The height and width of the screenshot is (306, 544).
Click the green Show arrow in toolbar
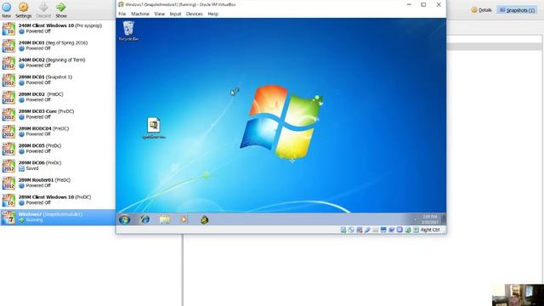(x=61, y=9)
